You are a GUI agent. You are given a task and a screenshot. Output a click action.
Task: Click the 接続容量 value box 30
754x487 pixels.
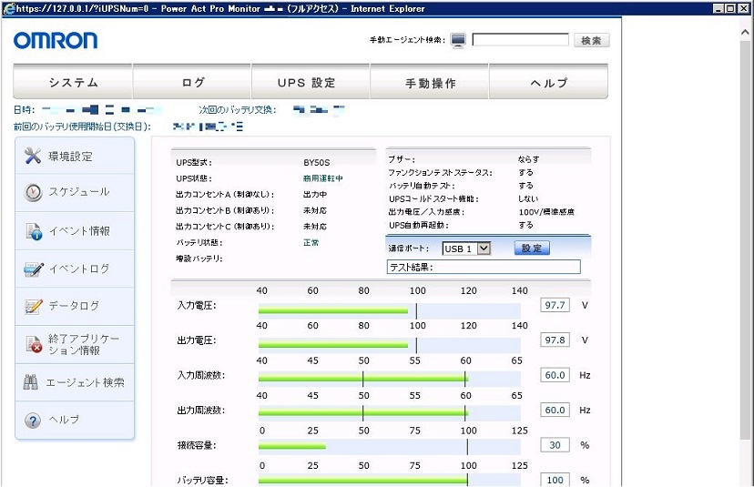(555, 445)
